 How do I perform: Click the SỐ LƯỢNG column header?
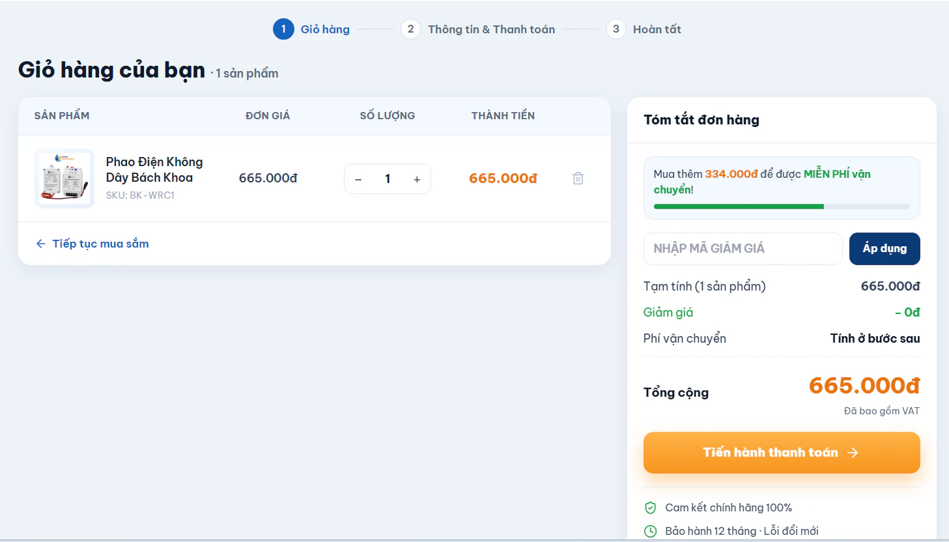388,116
